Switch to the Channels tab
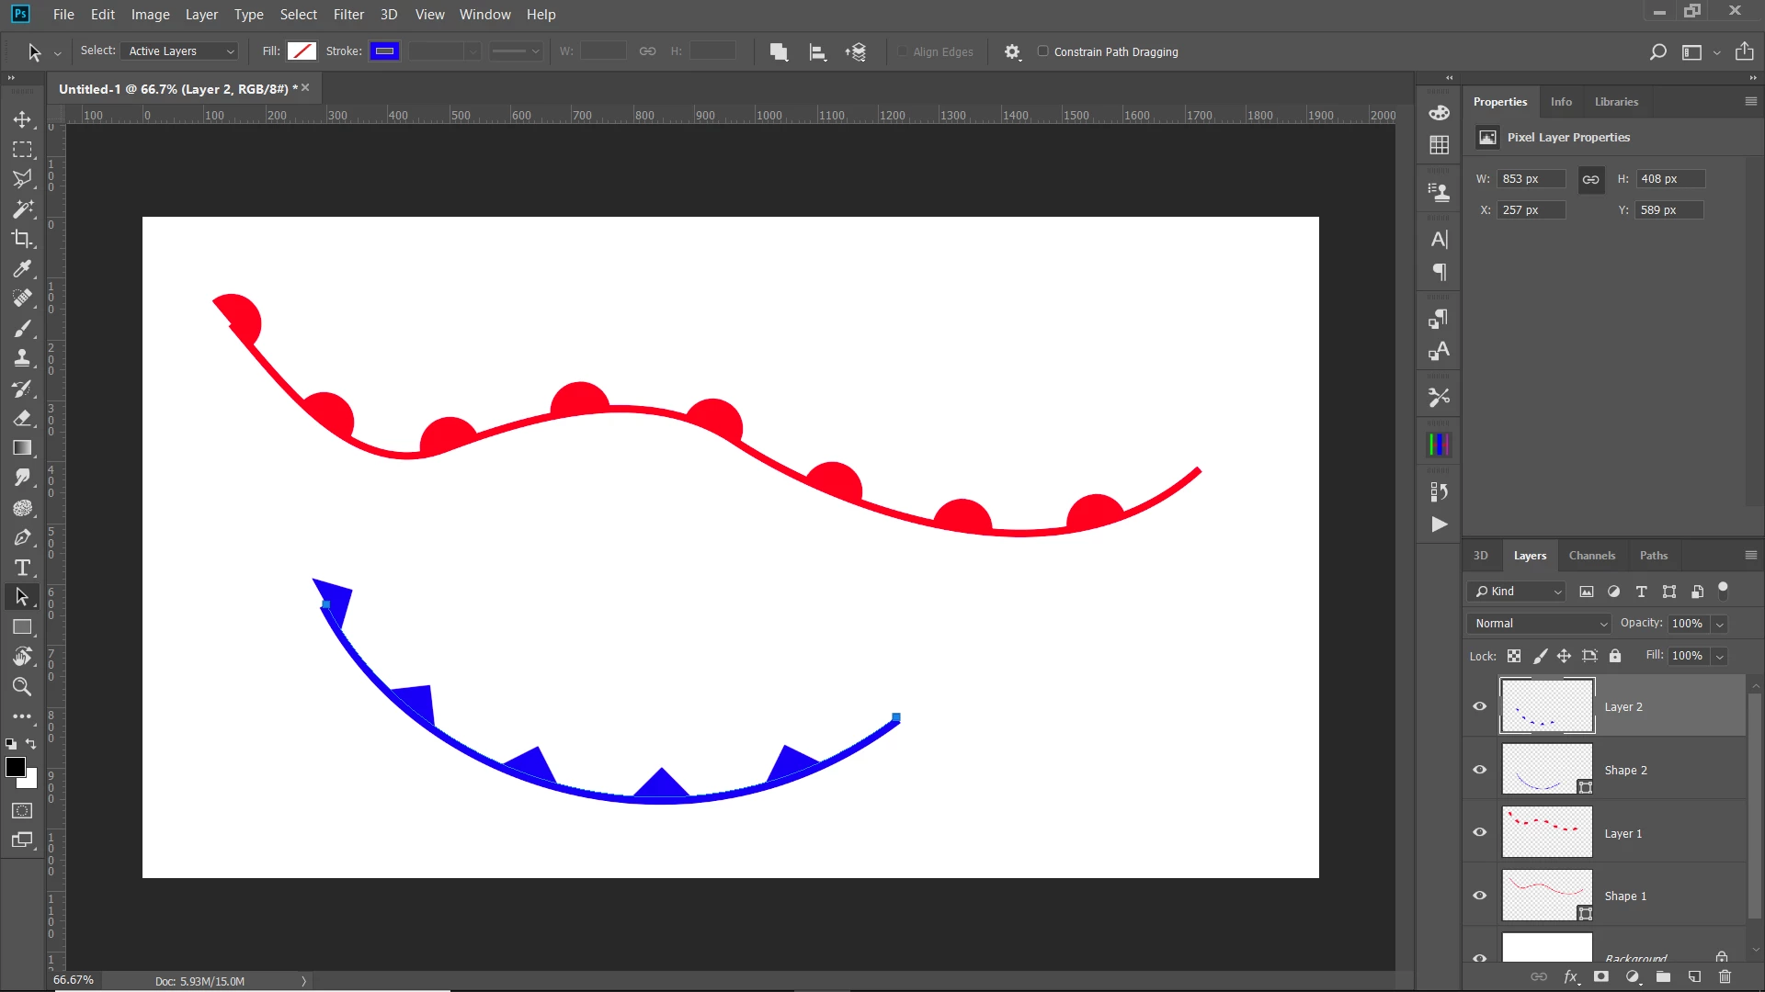 click(1591, 556)
